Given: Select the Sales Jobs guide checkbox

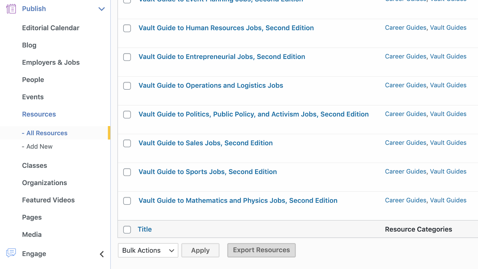Looking at the screenshot, I should [x=127, y=143].
